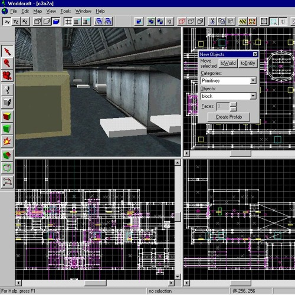
Task: Click edit cordon bounds icon
Action: [252, 21]
